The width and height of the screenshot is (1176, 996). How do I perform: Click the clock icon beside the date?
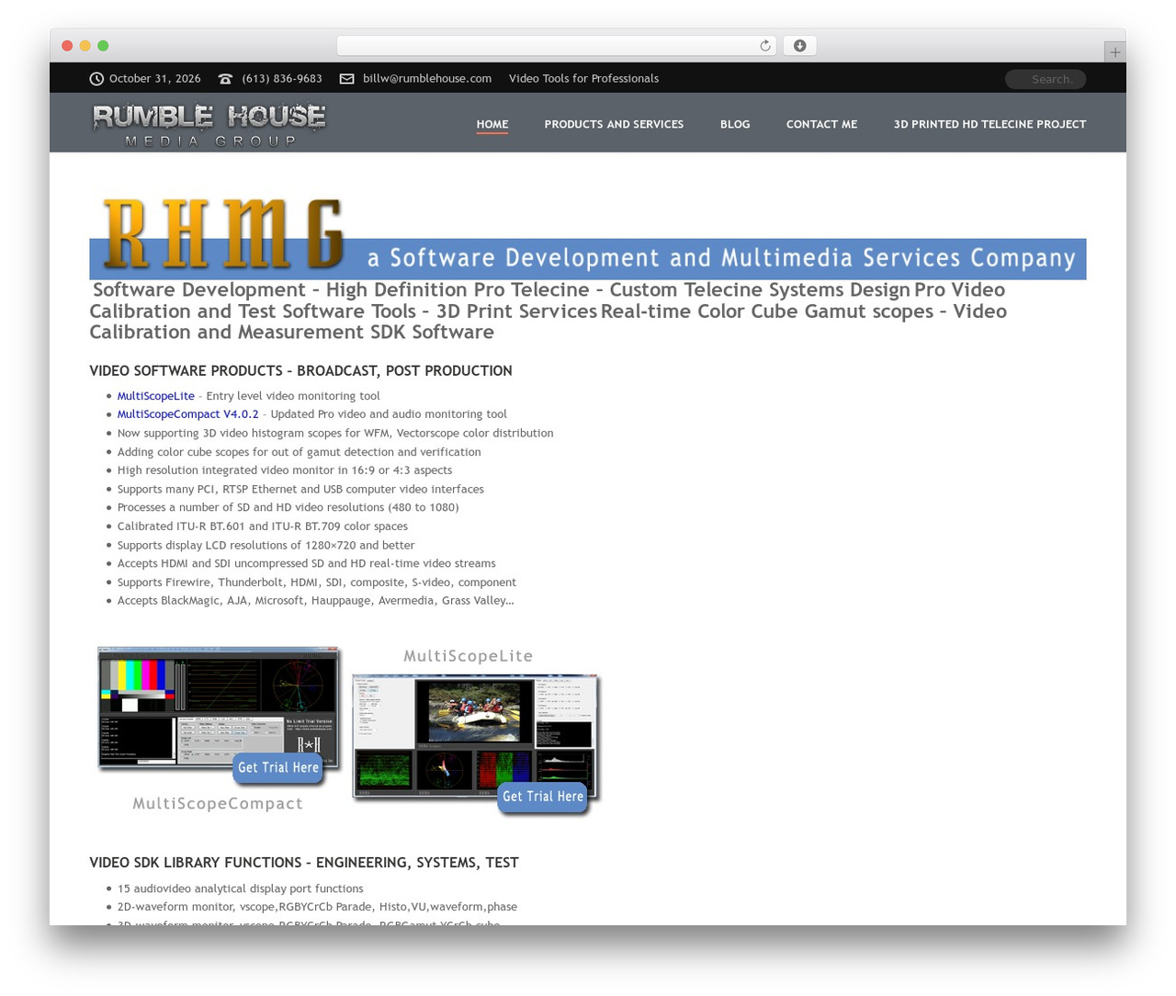coord(96,79)
